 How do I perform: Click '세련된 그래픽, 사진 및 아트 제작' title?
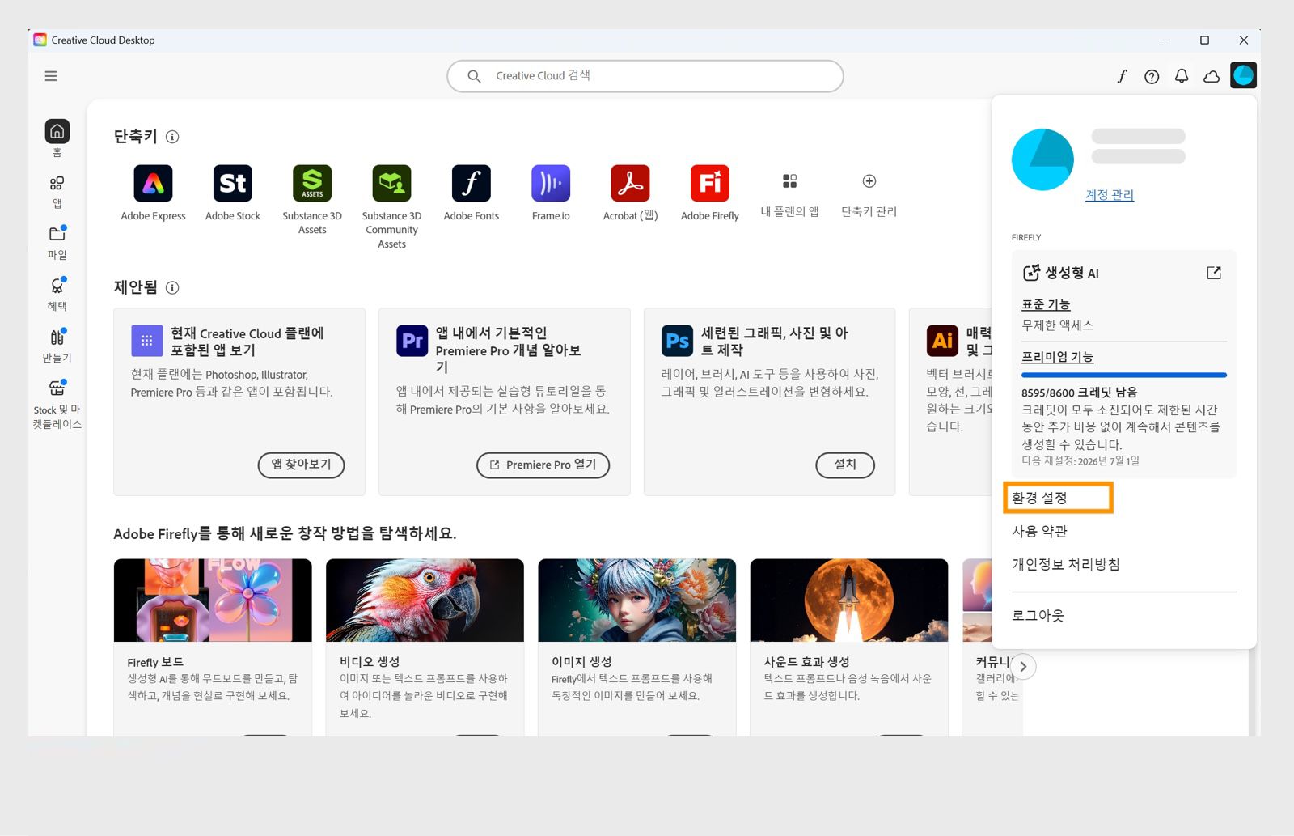coord(774,342)
